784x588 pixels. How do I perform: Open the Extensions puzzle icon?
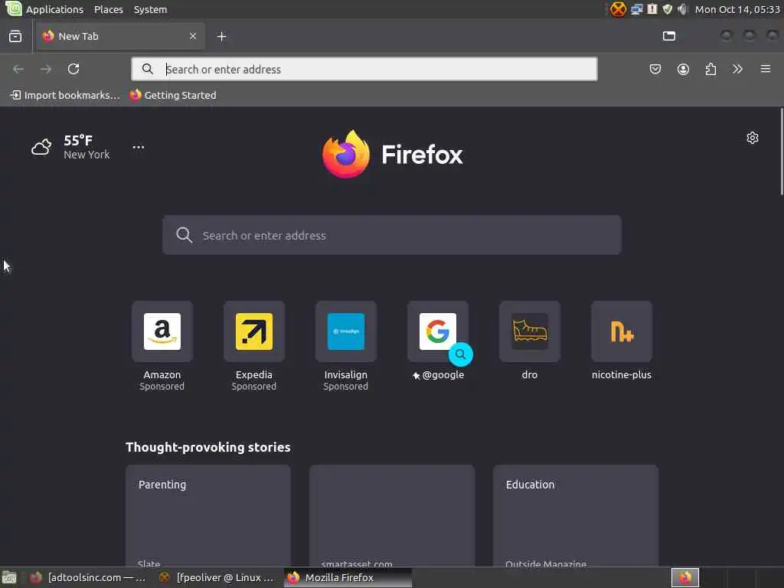[710, 69]
